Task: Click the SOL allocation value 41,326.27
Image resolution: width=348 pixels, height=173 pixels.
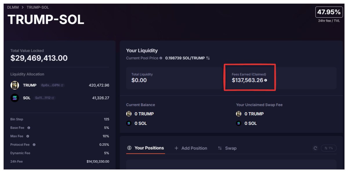Action: tap(101, 98)
